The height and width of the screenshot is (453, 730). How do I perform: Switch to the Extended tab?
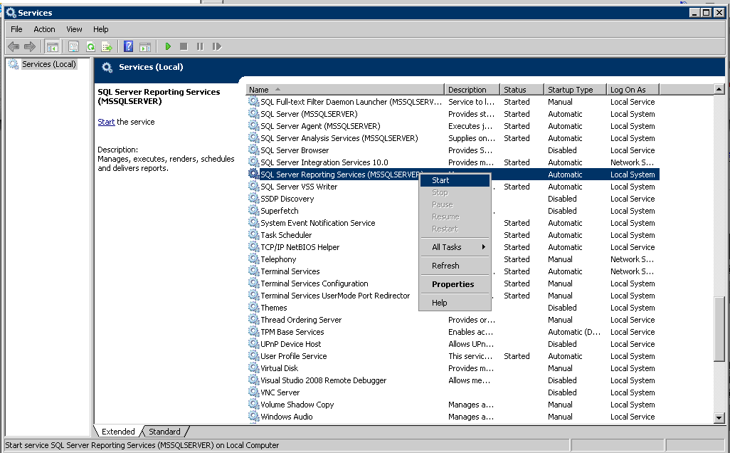(118, 432)
